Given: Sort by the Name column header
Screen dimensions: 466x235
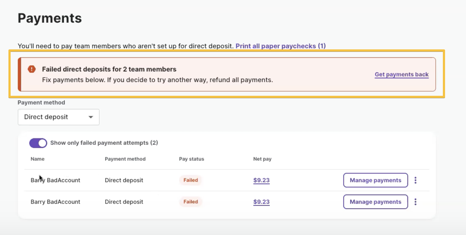Looking at the screenshot, I should pos(37,159).
